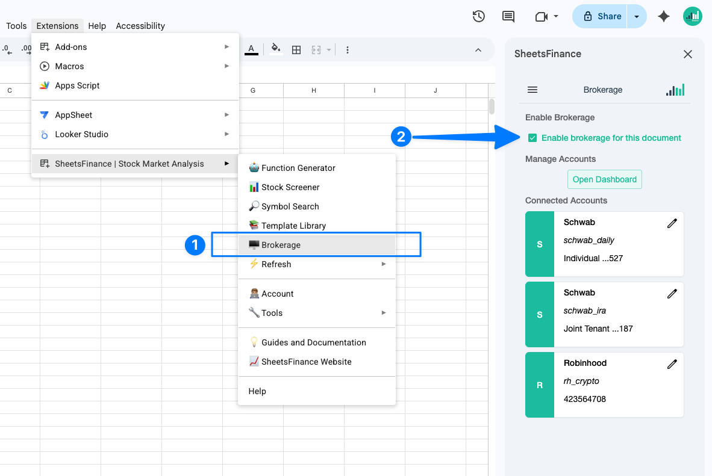The width and height of the screenshot is (712, 476).
Task: Open Symbol Search
Action: point(316,206)
